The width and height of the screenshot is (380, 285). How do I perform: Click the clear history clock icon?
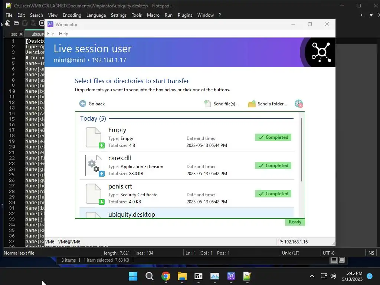pyautogui.click(x=299, y=104)
